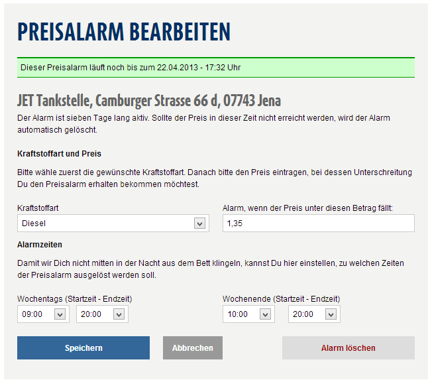Viewport: 430px width, 380px height.
Task: Click the JET Tankstelle address heading
Action: [x=149, y=101]
